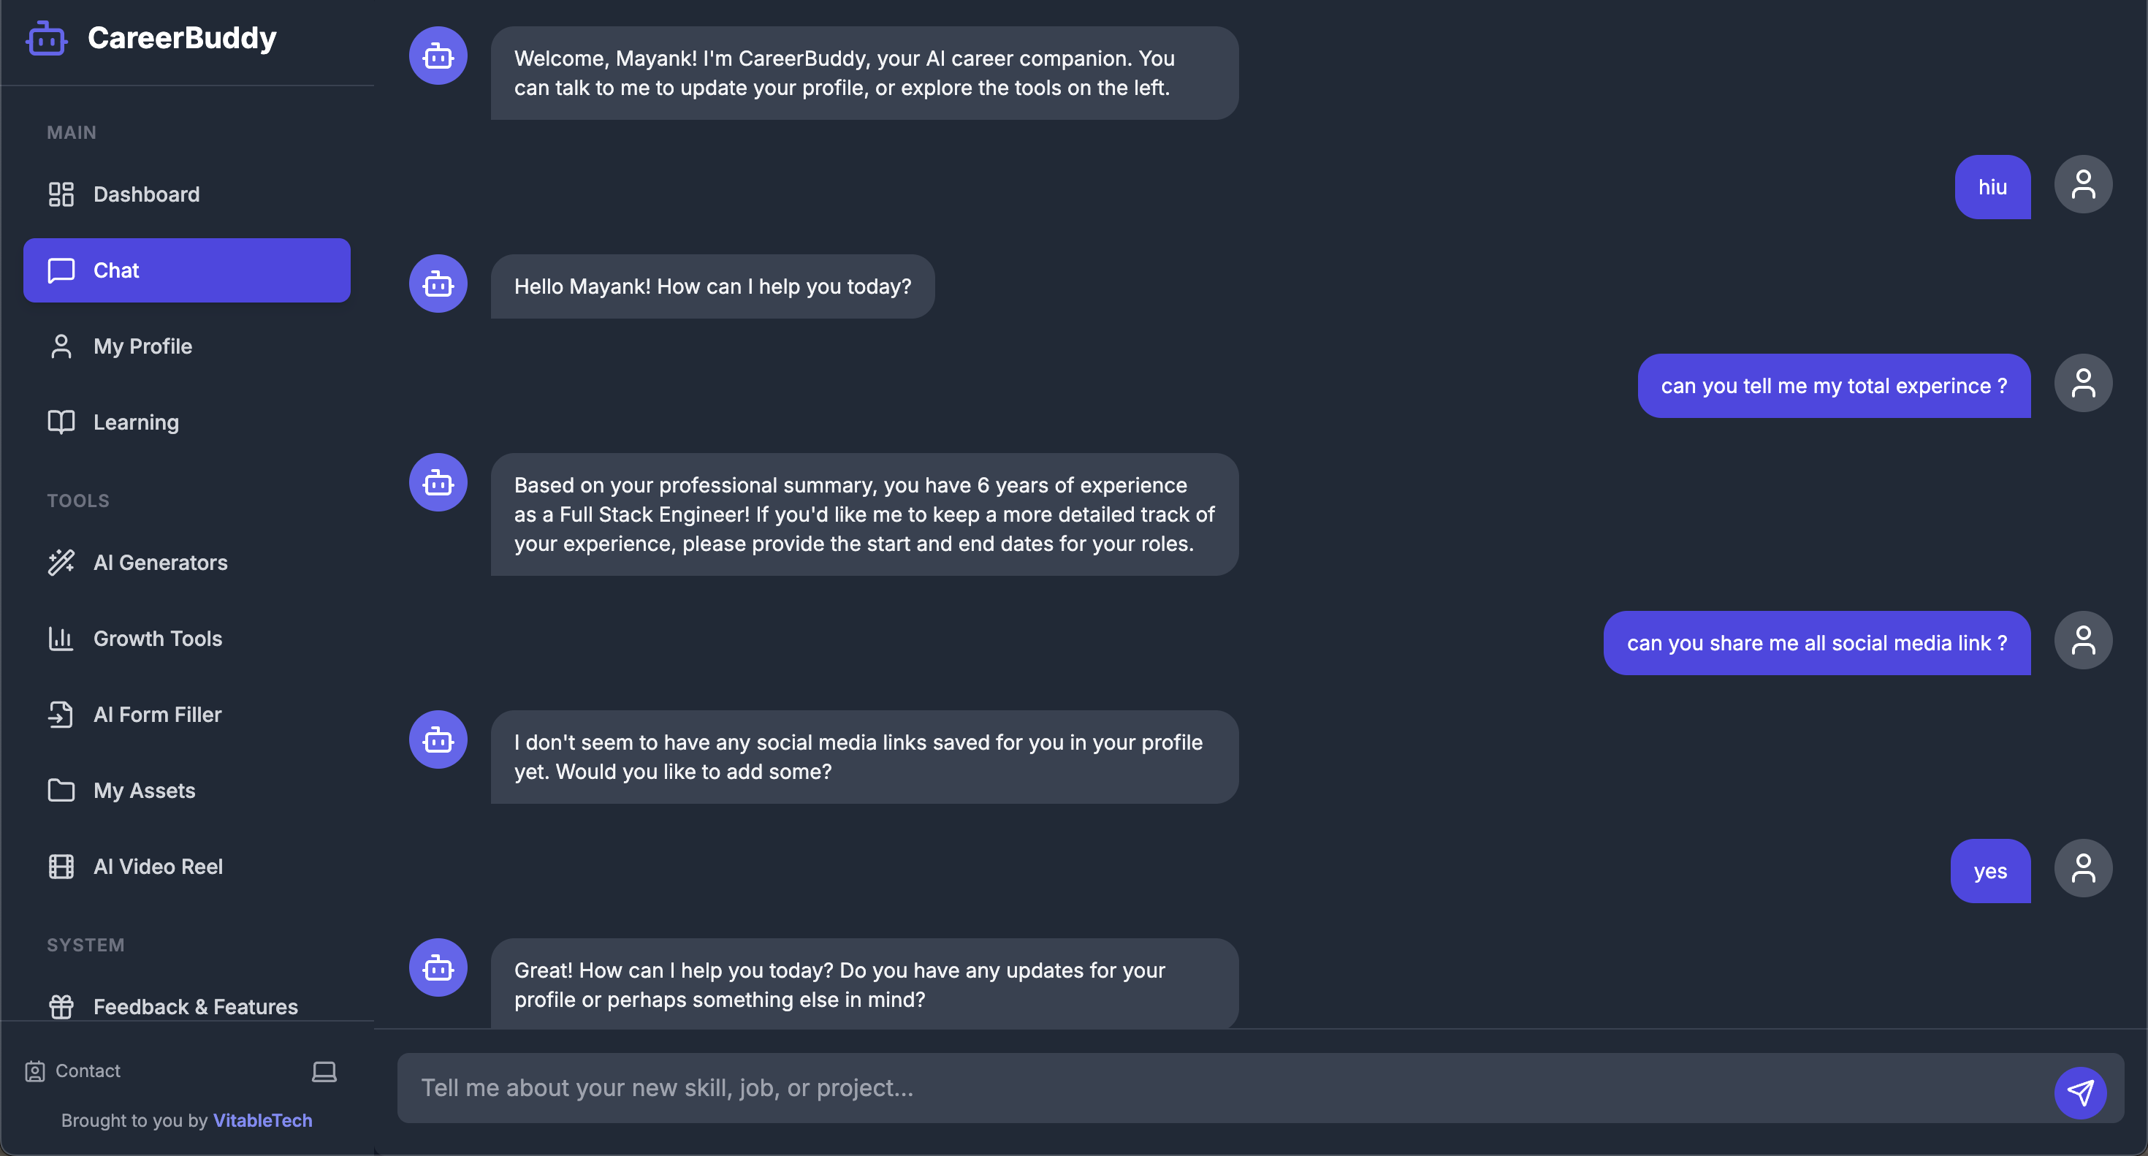Focus the chat message input field
The image size is (2148, 1156).
1217,1087
